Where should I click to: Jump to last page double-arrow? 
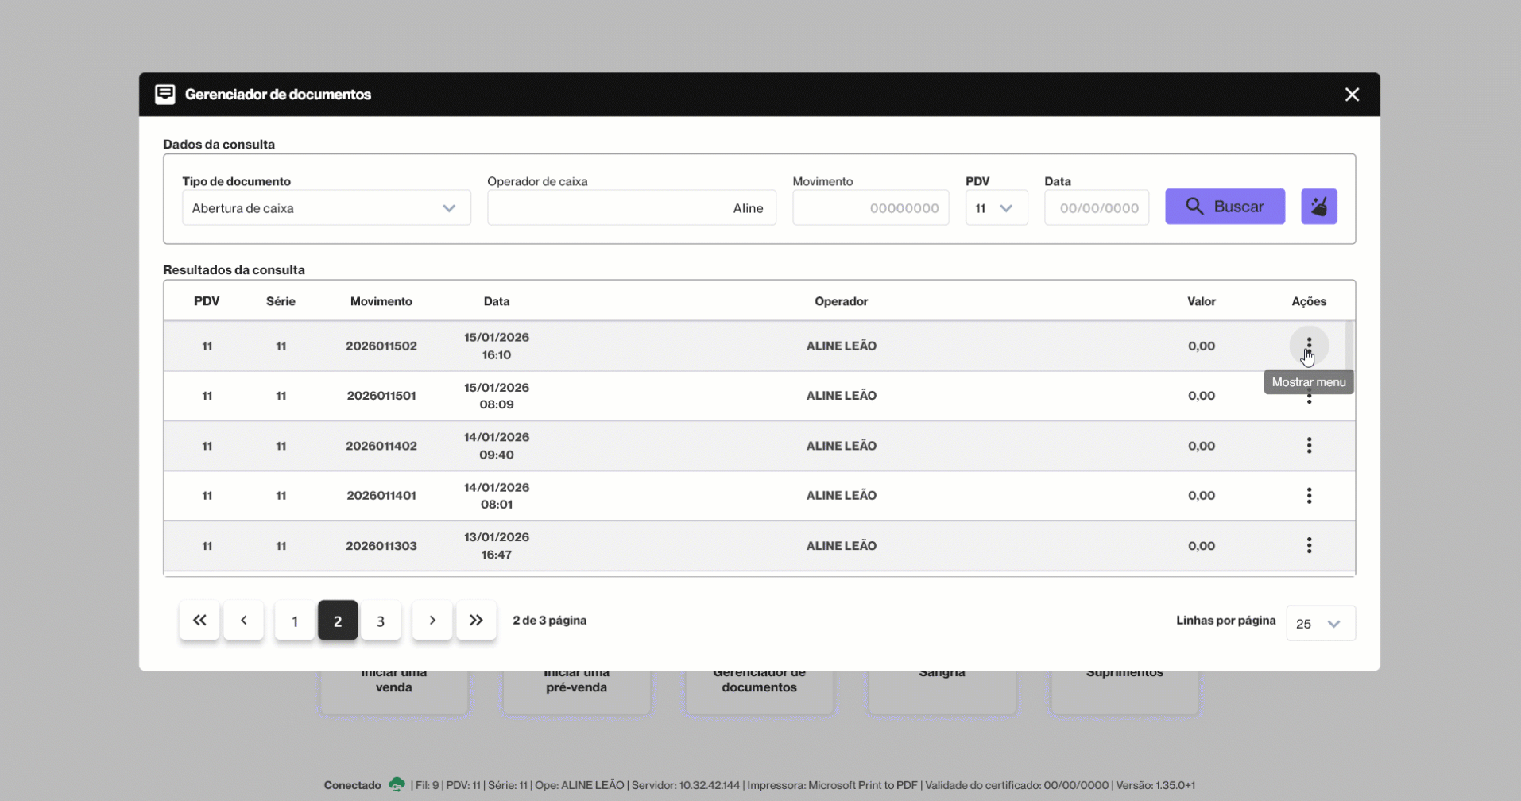coord(476,621)
